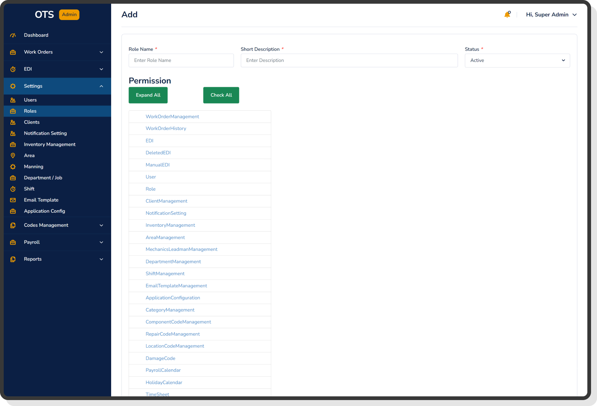Select Clients in the sidebar
Screen dimensions: 597x406
pos(32,122)
